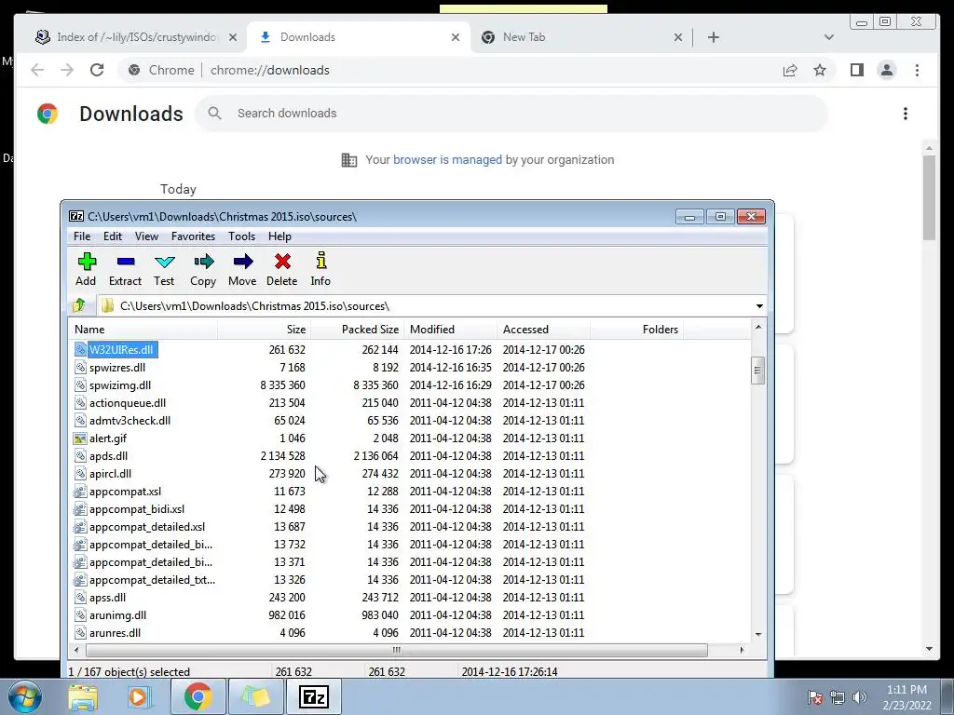Open the Favorites menu
Viewport: 954px width, 715px height.
tap(194, 236)
